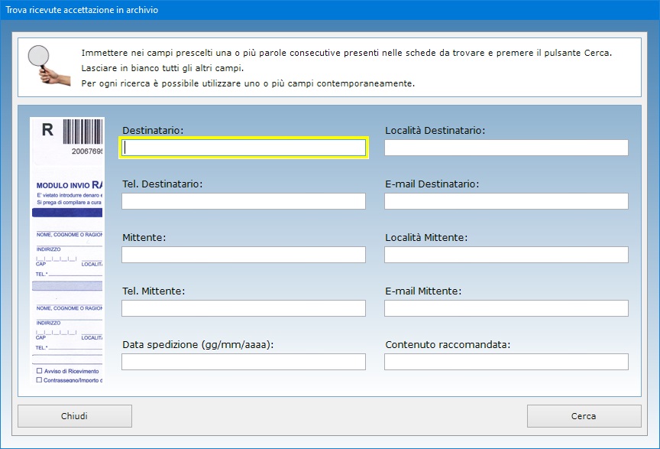Screen dimensions: 660x449
Task: Click the 'Tel. Destinatario:' label
Action: [163, 184]
